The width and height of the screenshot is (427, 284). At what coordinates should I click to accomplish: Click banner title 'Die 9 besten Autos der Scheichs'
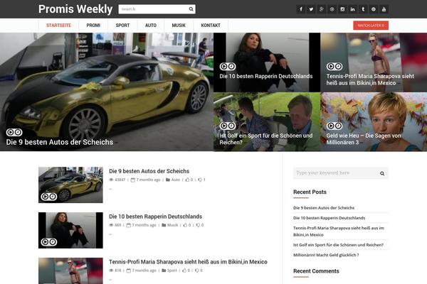click(x=60, y=142)
